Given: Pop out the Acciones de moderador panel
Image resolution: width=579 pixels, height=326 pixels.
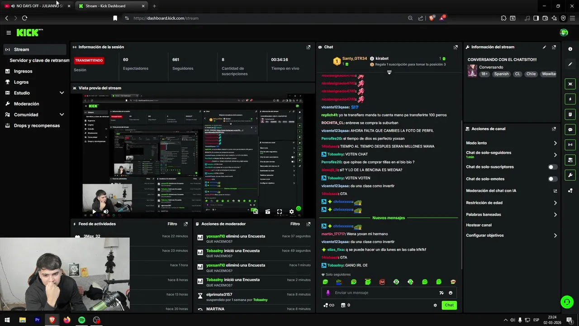Looking at the screenshot, I should 308,224.
